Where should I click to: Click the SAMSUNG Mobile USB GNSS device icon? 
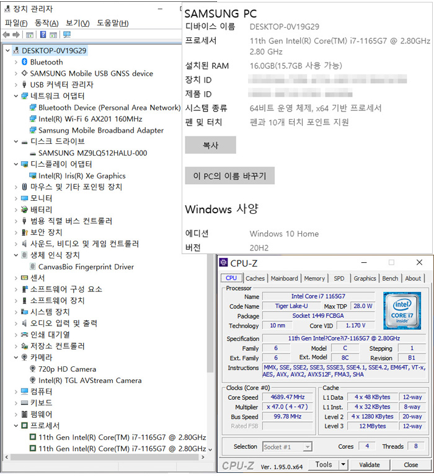tap(25, 73)
